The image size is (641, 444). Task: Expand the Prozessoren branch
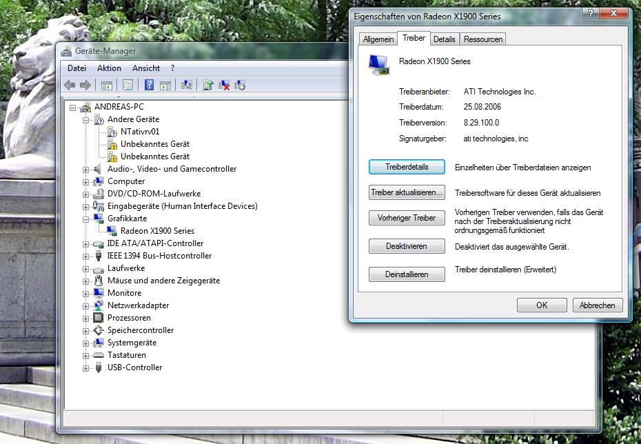[x=85, y=319]
